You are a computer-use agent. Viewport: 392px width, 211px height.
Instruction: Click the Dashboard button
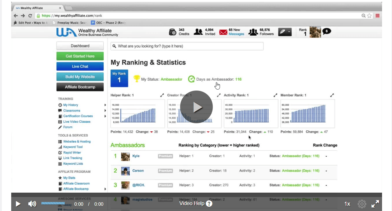coord(80,46)
